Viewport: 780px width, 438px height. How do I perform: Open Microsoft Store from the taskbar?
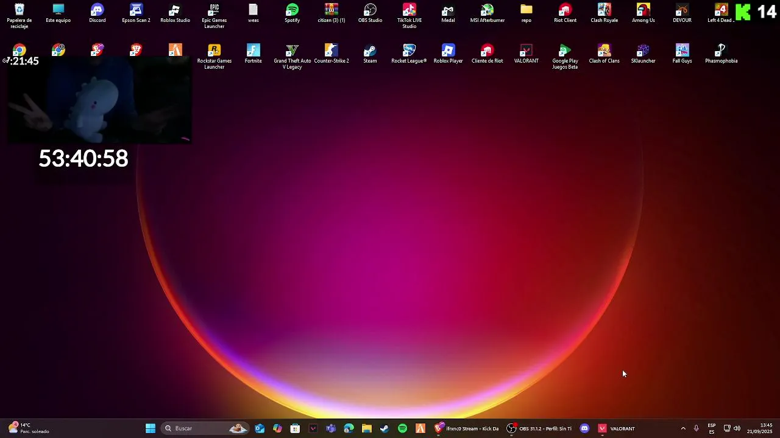[295, 428]
